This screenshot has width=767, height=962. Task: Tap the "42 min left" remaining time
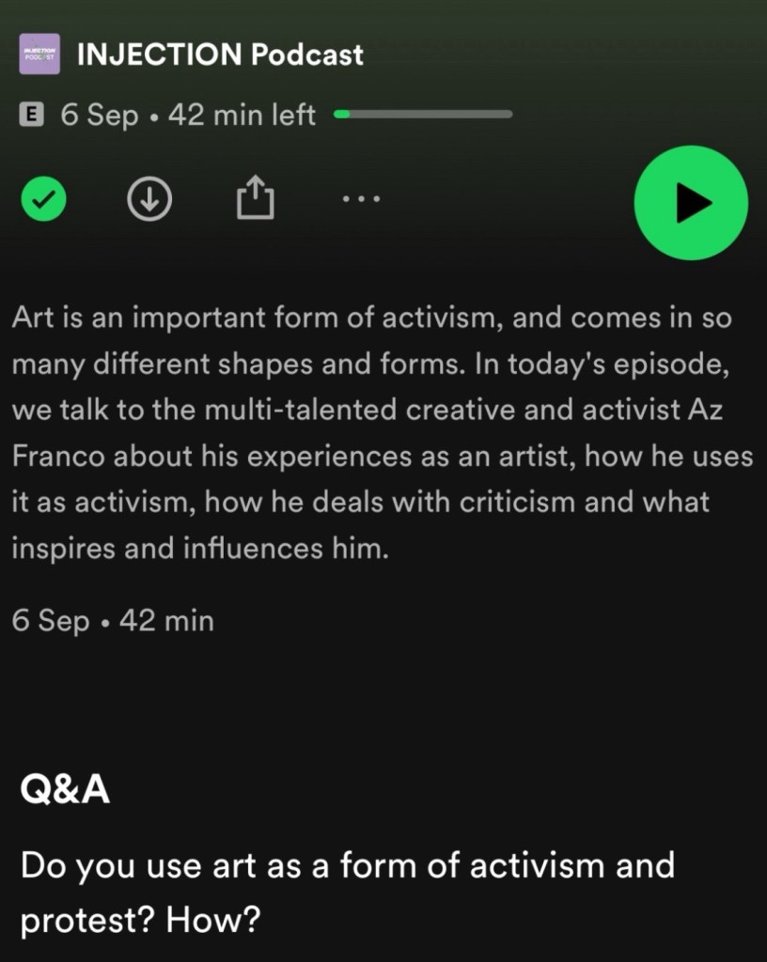(242, 116)
